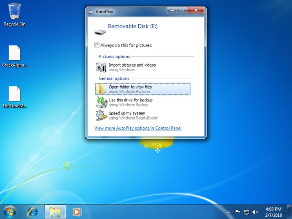Expand hidden system tray icons arrow

coord(229,212)
